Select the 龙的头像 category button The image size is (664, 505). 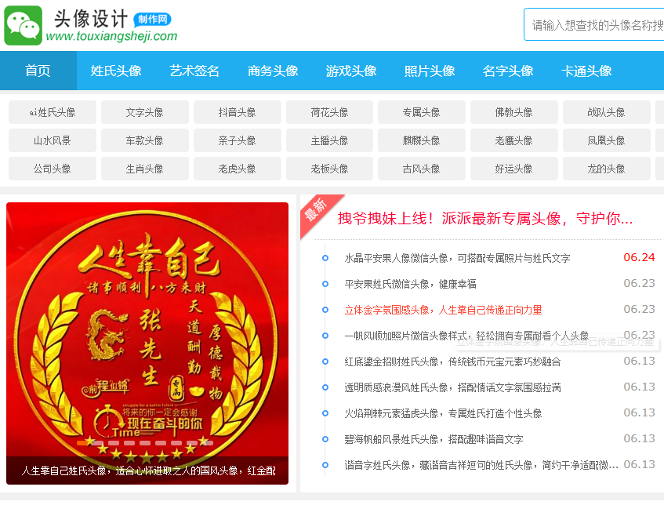pos(607,169)
